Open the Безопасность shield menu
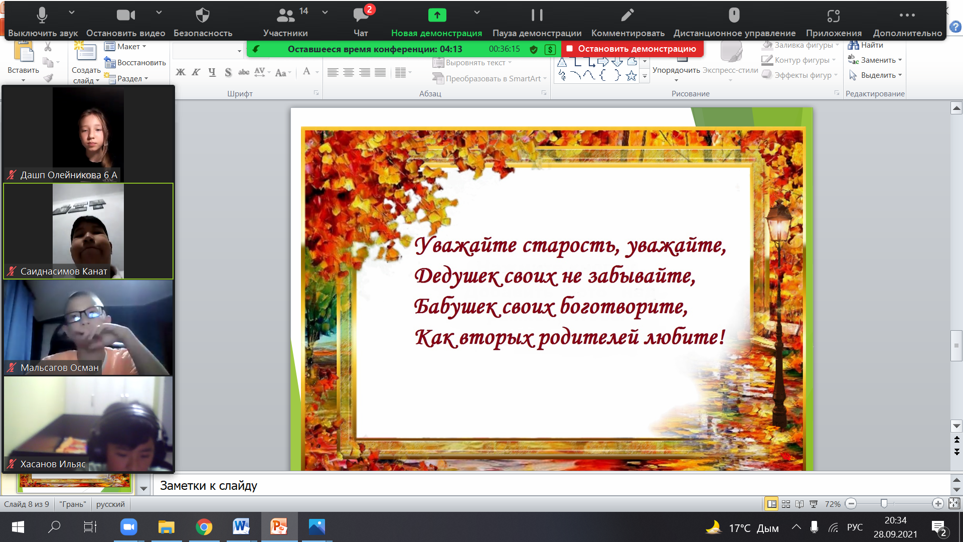 [x=203, y=21]
